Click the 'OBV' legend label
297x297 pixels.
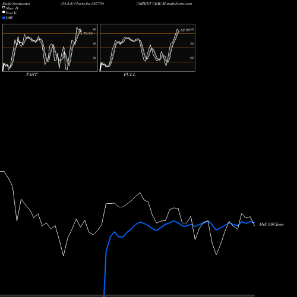click(x=10, y=18)
